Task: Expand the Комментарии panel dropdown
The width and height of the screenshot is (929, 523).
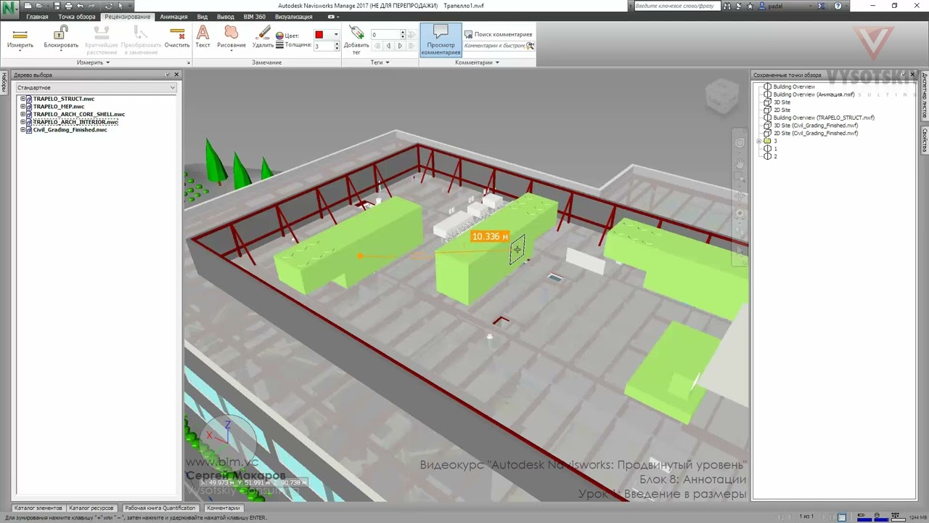Action: click(477, 62)
